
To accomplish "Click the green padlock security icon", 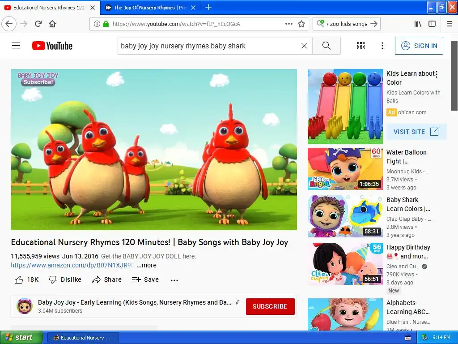I will point(106,24).
